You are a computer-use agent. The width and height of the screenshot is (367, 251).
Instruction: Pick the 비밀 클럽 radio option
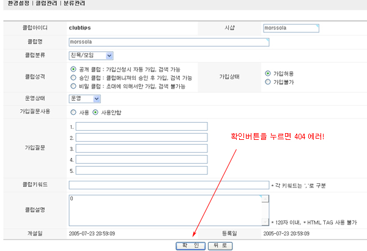pos(74,87)
